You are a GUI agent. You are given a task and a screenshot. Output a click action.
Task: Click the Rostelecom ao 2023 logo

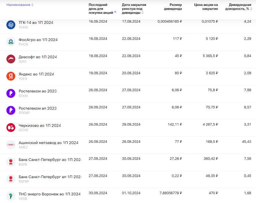click(x=11, y=93)
